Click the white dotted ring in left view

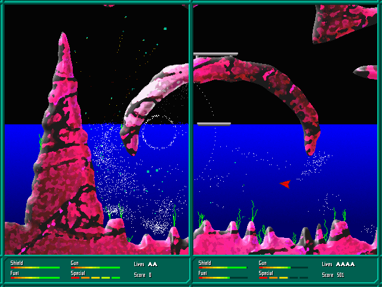pos(158,133)
